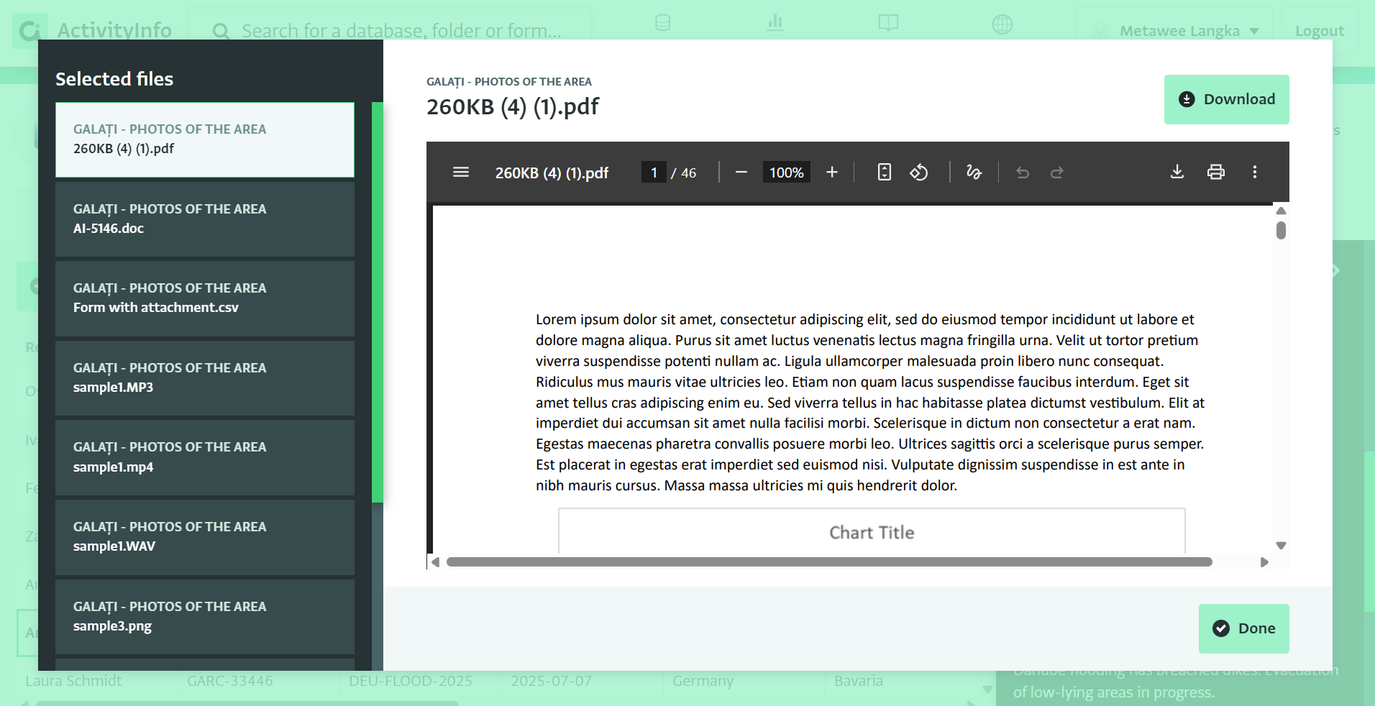
Task: Click the Done button
Action: (1243, 628)
